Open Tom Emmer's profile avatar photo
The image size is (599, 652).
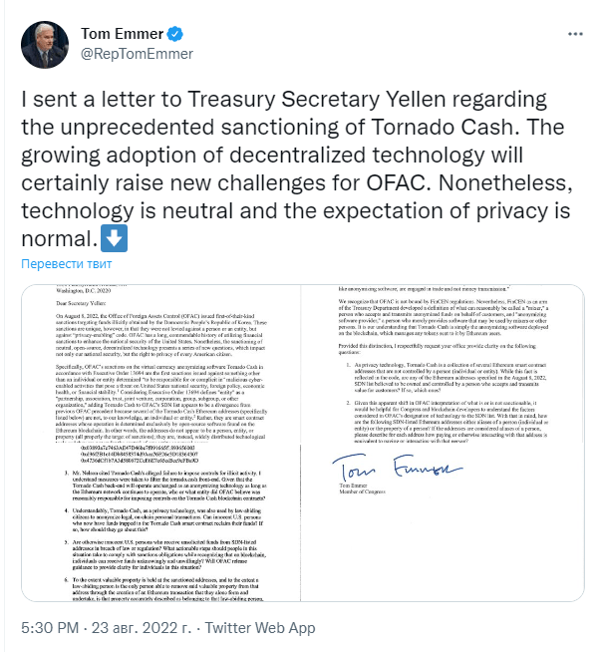pyautogui.click(x=41, y=41)
